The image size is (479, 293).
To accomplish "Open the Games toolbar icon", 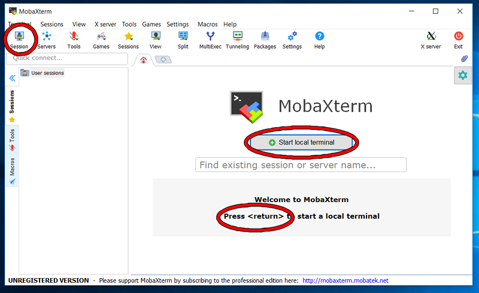I will pyautogui.click(x=101, y=40).
